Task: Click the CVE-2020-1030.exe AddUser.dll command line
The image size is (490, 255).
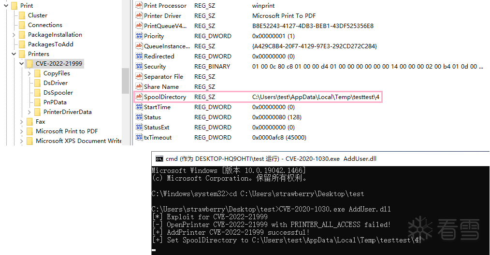Action: click(x=271, y=210)
